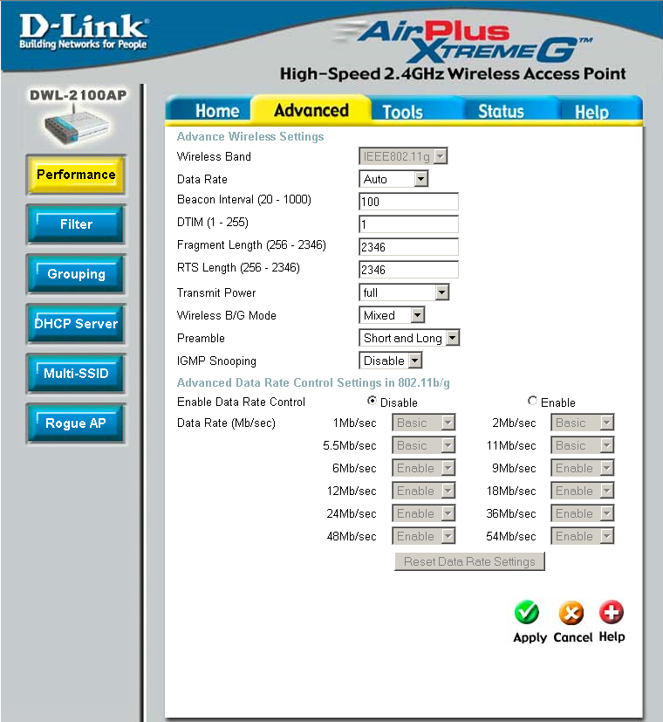663x722 pixels.
Task: Open the 2Mb/sec rate dropdown
Action: [583, 423]
